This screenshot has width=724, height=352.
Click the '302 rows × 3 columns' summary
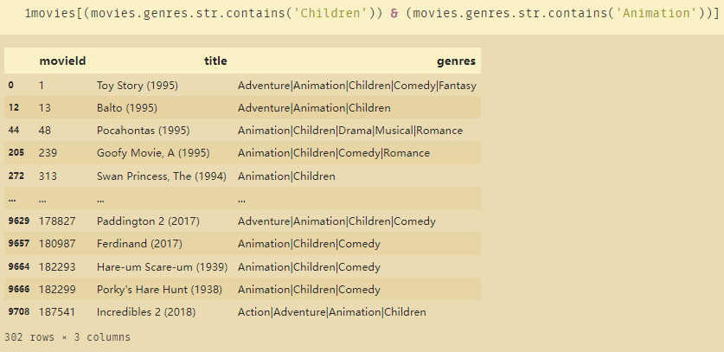(67, 337)
